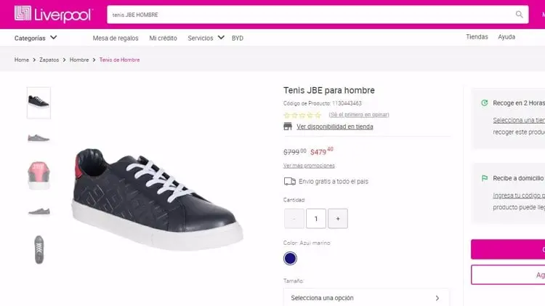The image size is (545, 306).
Task: Increase quantity with the plus button
Action: pyautogui.click(x=337, y=219)
